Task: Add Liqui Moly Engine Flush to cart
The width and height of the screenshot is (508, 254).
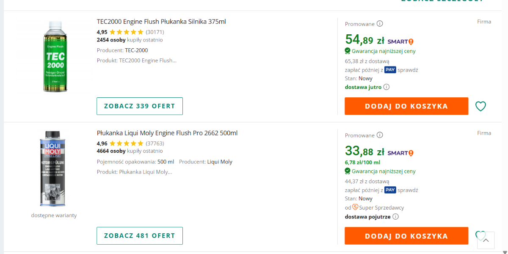Action: [406, 236]
